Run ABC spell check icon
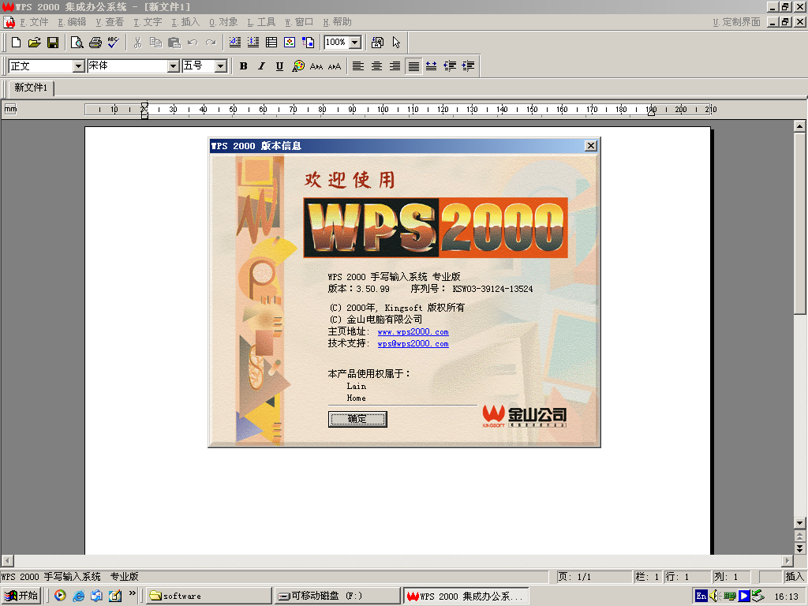The height and width of the screenshot is (606, 808). tap(114, 43)
